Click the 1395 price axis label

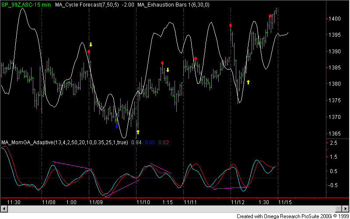(x=335, y=35)
